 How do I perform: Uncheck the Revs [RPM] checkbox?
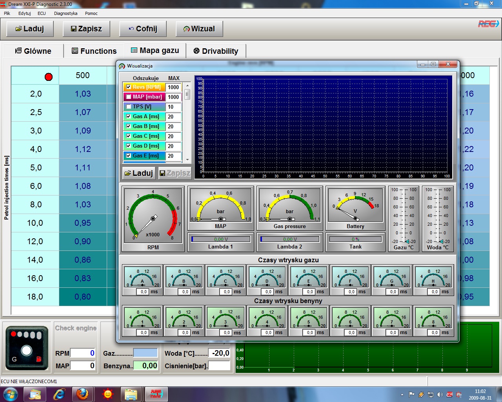(128, 87)
